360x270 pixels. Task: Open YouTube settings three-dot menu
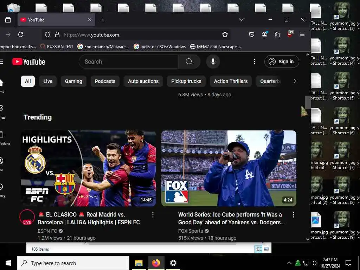[255, 62]
